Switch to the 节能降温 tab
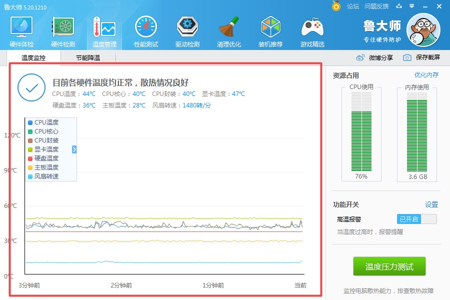This screenshot has height=300, width=450. tap(88, 58)
